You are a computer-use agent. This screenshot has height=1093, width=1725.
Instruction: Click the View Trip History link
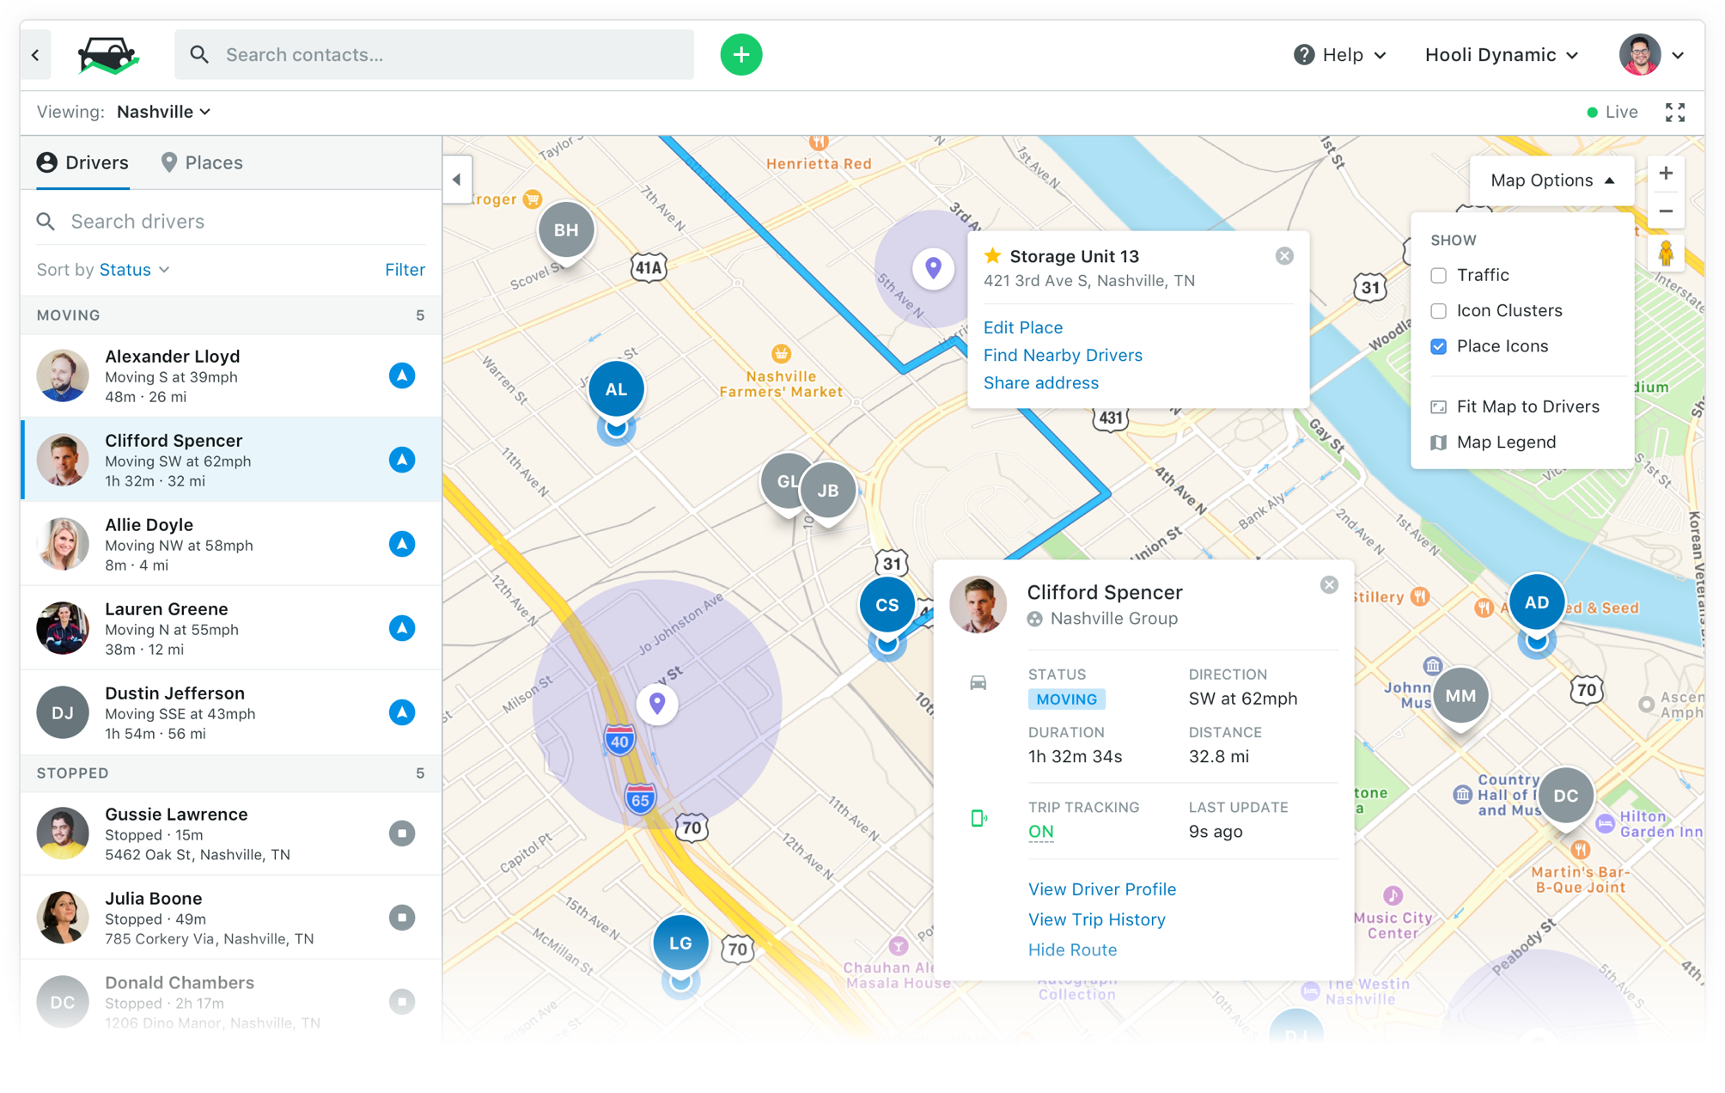[1096, 920]
